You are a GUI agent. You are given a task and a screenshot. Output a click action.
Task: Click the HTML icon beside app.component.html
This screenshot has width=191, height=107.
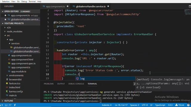(x=9, y=59)
